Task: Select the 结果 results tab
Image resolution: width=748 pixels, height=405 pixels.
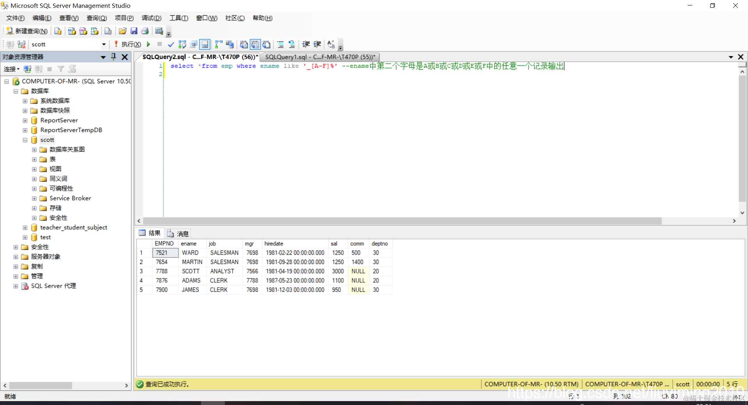Action: [150, 233]
